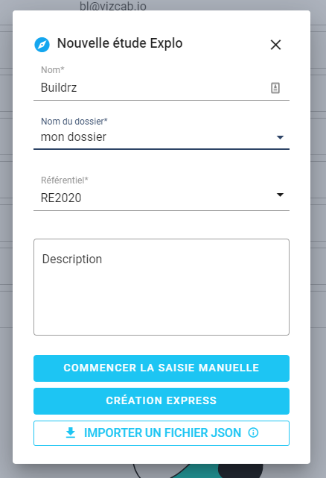Image resolution: width=326 pixels, height=478 pixels.
Task: Expand the Nom du dossier dropdown arrow
Action: 280,137
